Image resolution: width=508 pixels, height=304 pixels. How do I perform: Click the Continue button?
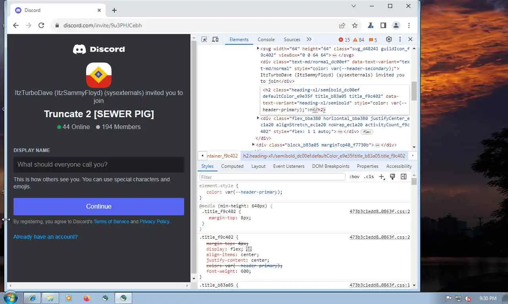coord(99,207)
